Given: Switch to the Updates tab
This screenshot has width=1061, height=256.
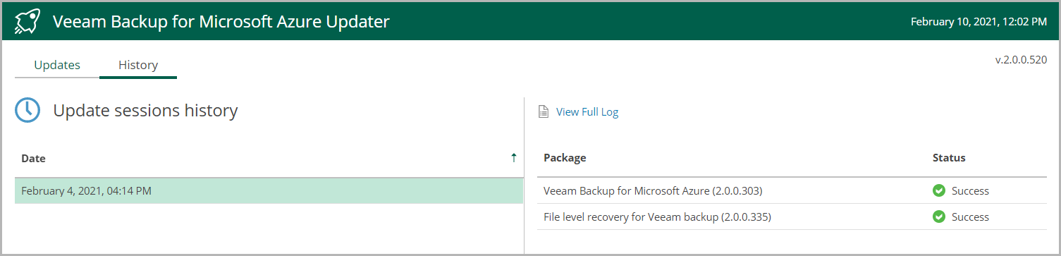Looking at the screenshot, I should coord(57,65).
